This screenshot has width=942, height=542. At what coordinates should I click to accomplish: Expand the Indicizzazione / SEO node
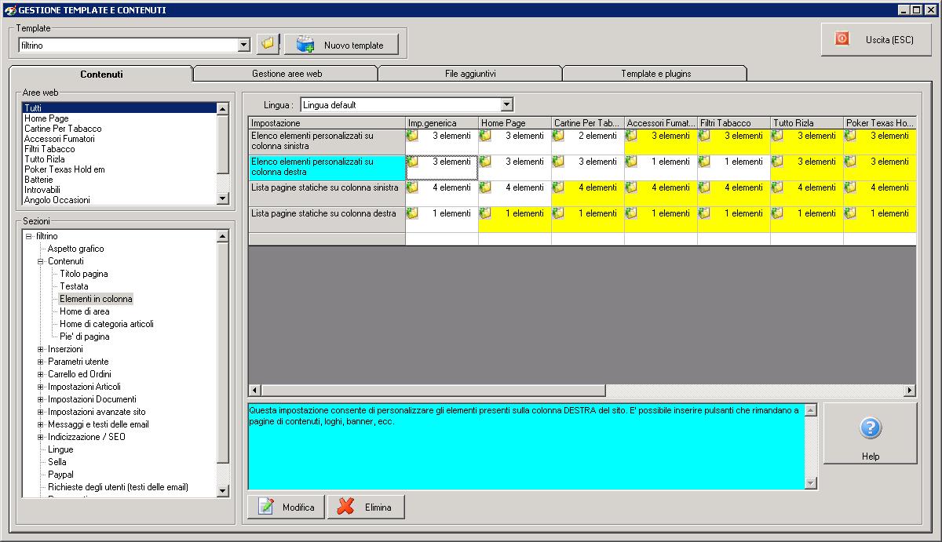(41, 437)
